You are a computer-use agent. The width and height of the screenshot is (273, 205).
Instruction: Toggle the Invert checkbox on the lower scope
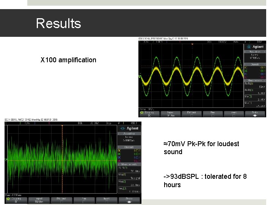pos(107,202)
